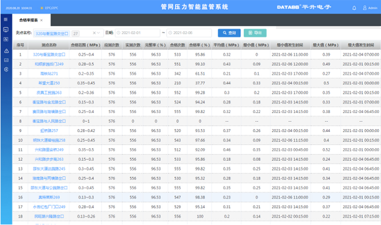Viewport: 381px width, 225px height.
Task: Clear the selected measuring points with X icon
Action: 94,33
